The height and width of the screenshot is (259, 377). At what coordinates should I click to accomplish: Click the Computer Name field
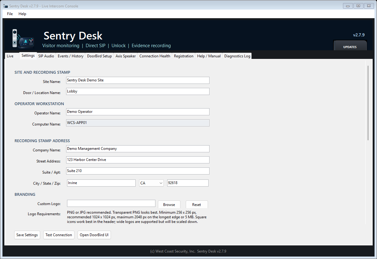click(138, 123)
